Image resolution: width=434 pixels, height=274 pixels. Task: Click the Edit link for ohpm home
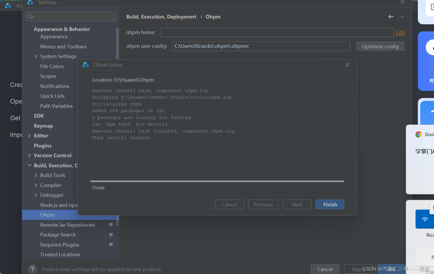coord(400,32)
